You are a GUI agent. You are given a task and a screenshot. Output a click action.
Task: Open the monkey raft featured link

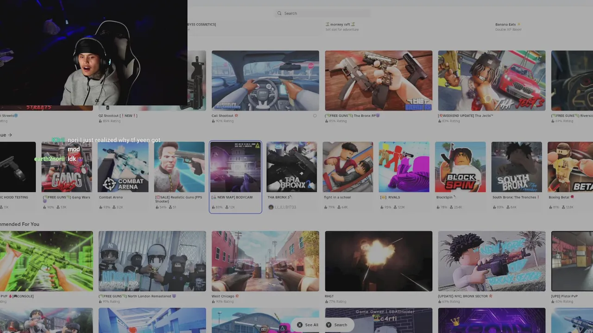tap(340, 25)
